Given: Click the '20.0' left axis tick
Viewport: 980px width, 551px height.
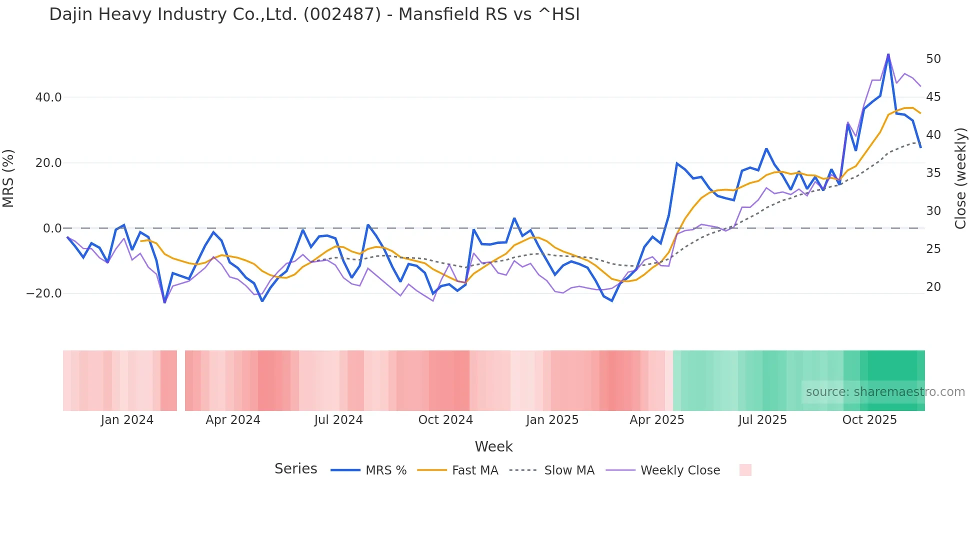Looking at the screenshot, I should [48, 163].
